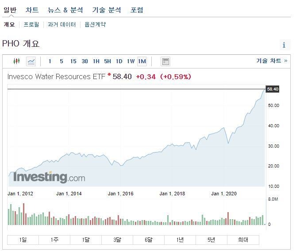Choose the 5H interval
Viewport: 296px width, 251px height.
pyautogui.click(x=108, y=61)
